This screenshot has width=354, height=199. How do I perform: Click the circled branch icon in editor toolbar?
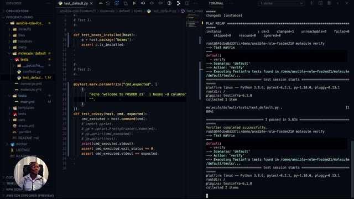[x=169, y=3]
